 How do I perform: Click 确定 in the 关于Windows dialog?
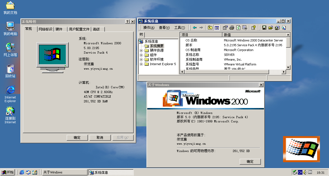[x=250, y=162]
